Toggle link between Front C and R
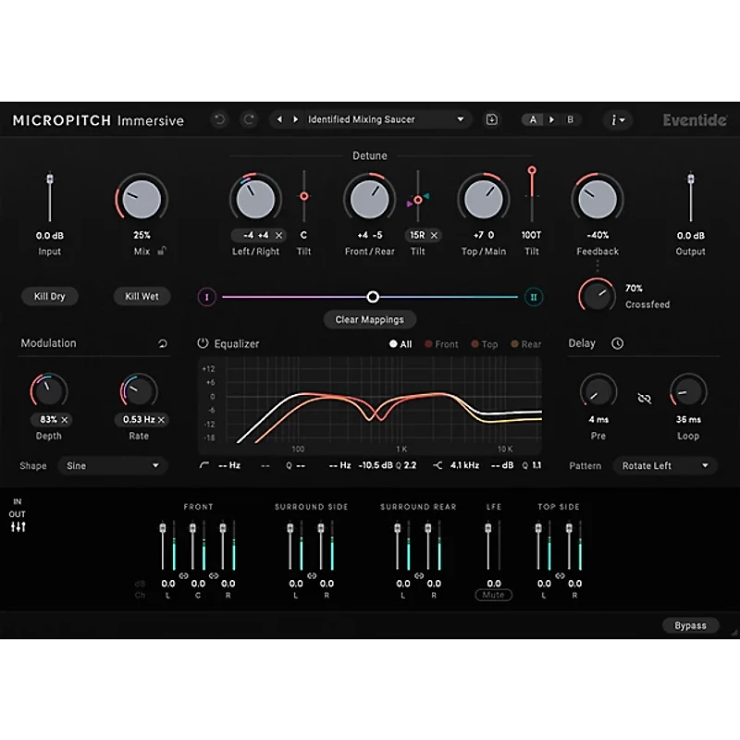This screenshot has height=740, width=740. pos(214,575)
